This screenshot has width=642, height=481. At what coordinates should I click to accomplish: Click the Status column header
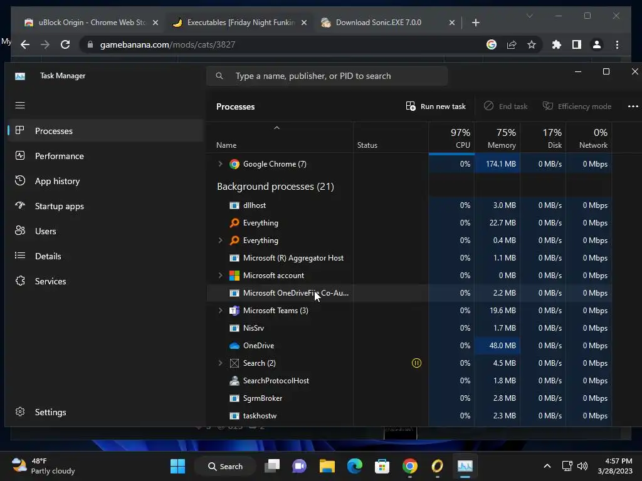coord(391,138)
